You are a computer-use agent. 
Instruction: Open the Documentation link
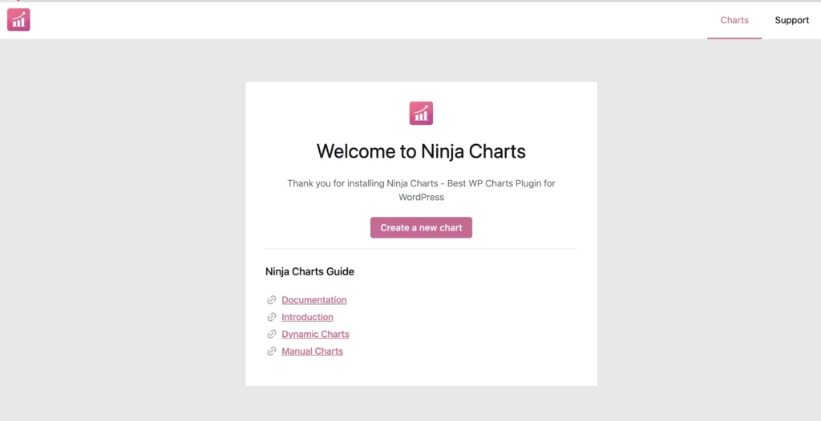pos(314,299)
